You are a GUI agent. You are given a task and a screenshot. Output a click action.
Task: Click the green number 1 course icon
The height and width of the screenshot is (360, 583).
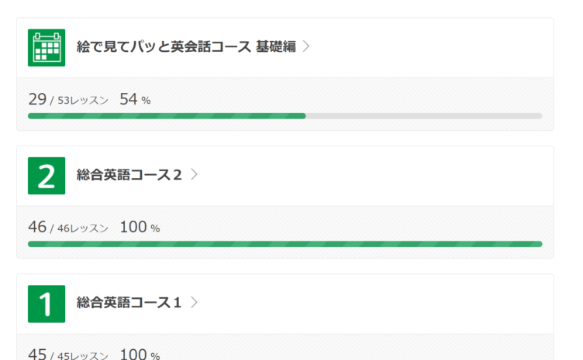[47, 303]
